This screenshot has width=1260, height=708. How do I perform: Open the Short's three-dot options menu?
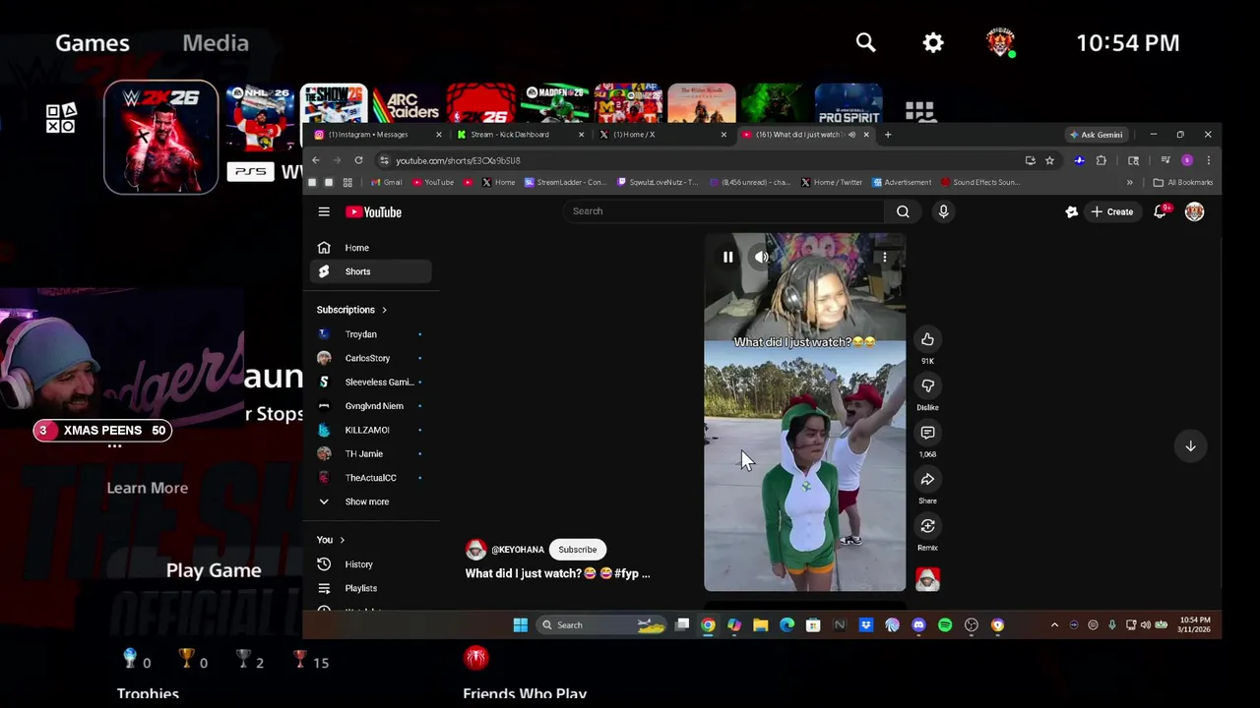click(884, 258)
